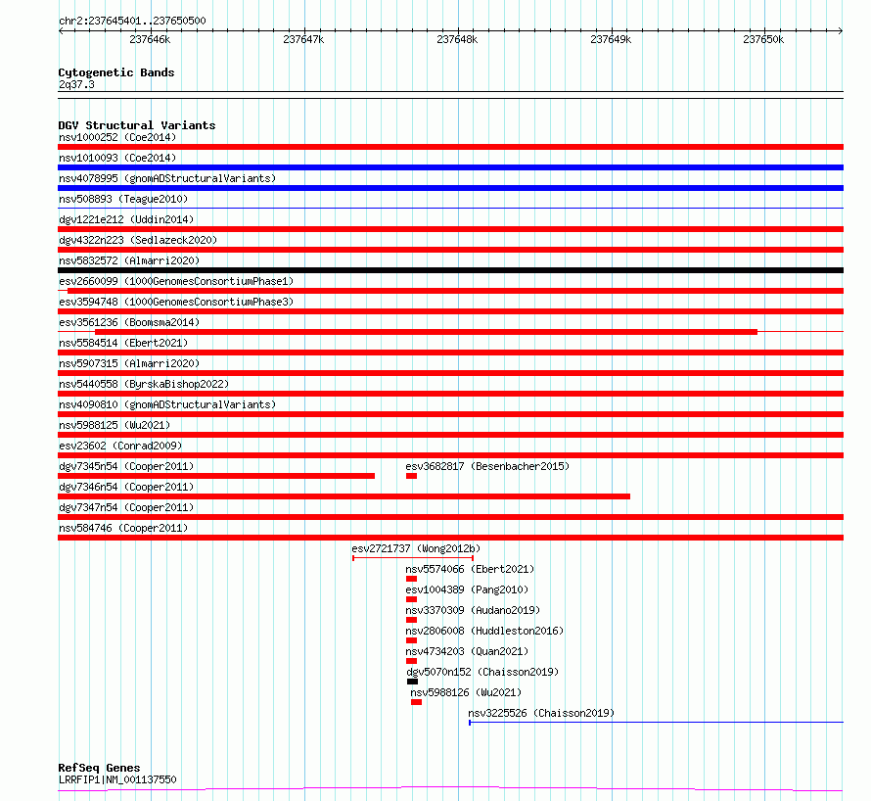Click the red bar under esv3682817
The width and height of the screenshot is (871, 801).
coord(411,476)
